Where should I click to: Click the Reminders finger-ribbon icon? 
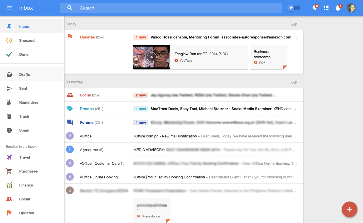(x=9, y=102)
